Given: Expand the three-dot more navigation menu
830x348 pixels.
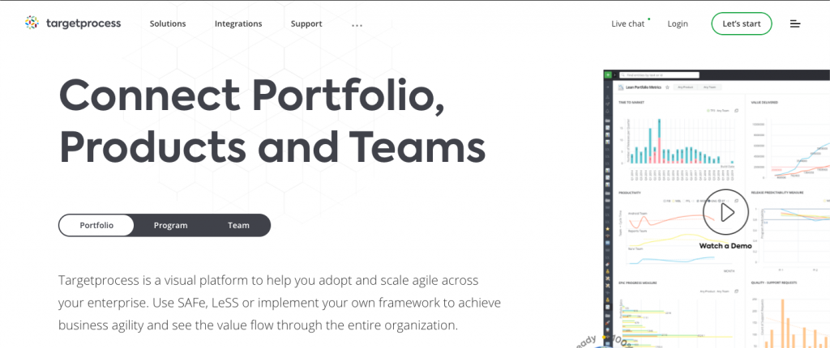Looking at the screenshot, I should pyautogui.click(x=357, y=25).
